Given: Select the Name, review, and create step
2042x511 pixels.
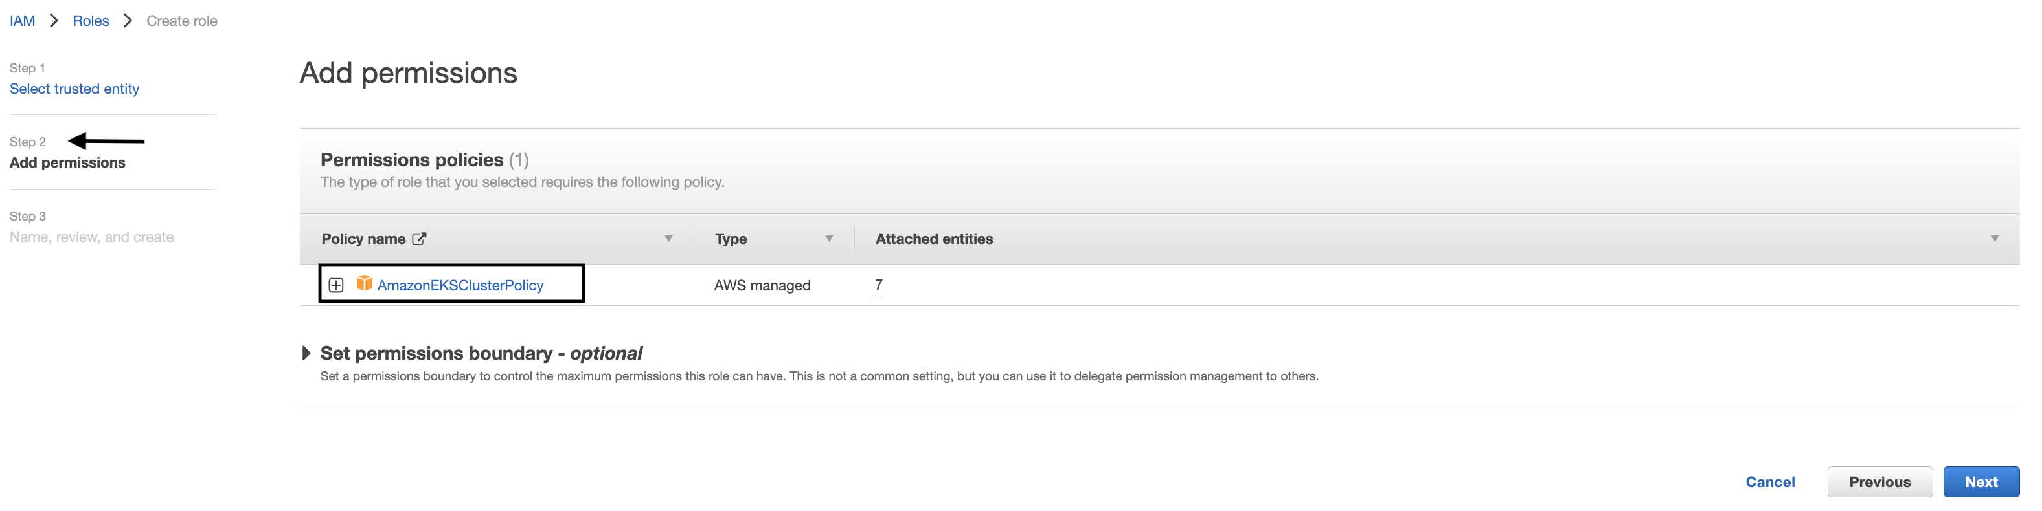Looking at the screenshot, I should (x=91, y=237).
